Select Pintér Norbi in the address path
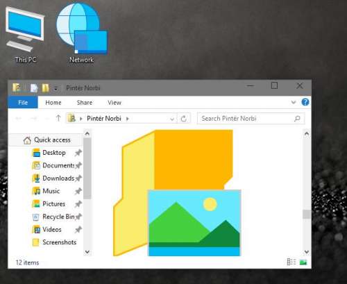The width and height of the screenshot is (347, 284). (x=104, y=119)
